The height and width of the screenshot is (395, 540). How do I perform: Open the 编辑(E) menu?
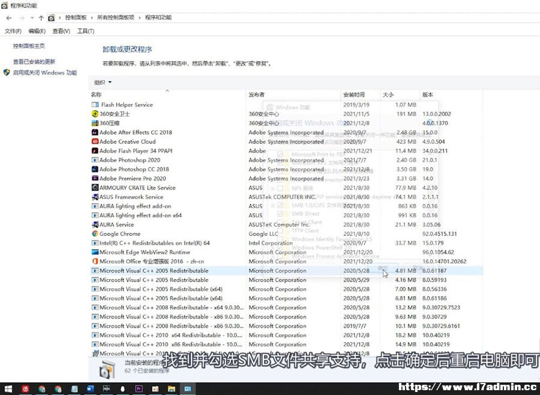click(37, 31)
